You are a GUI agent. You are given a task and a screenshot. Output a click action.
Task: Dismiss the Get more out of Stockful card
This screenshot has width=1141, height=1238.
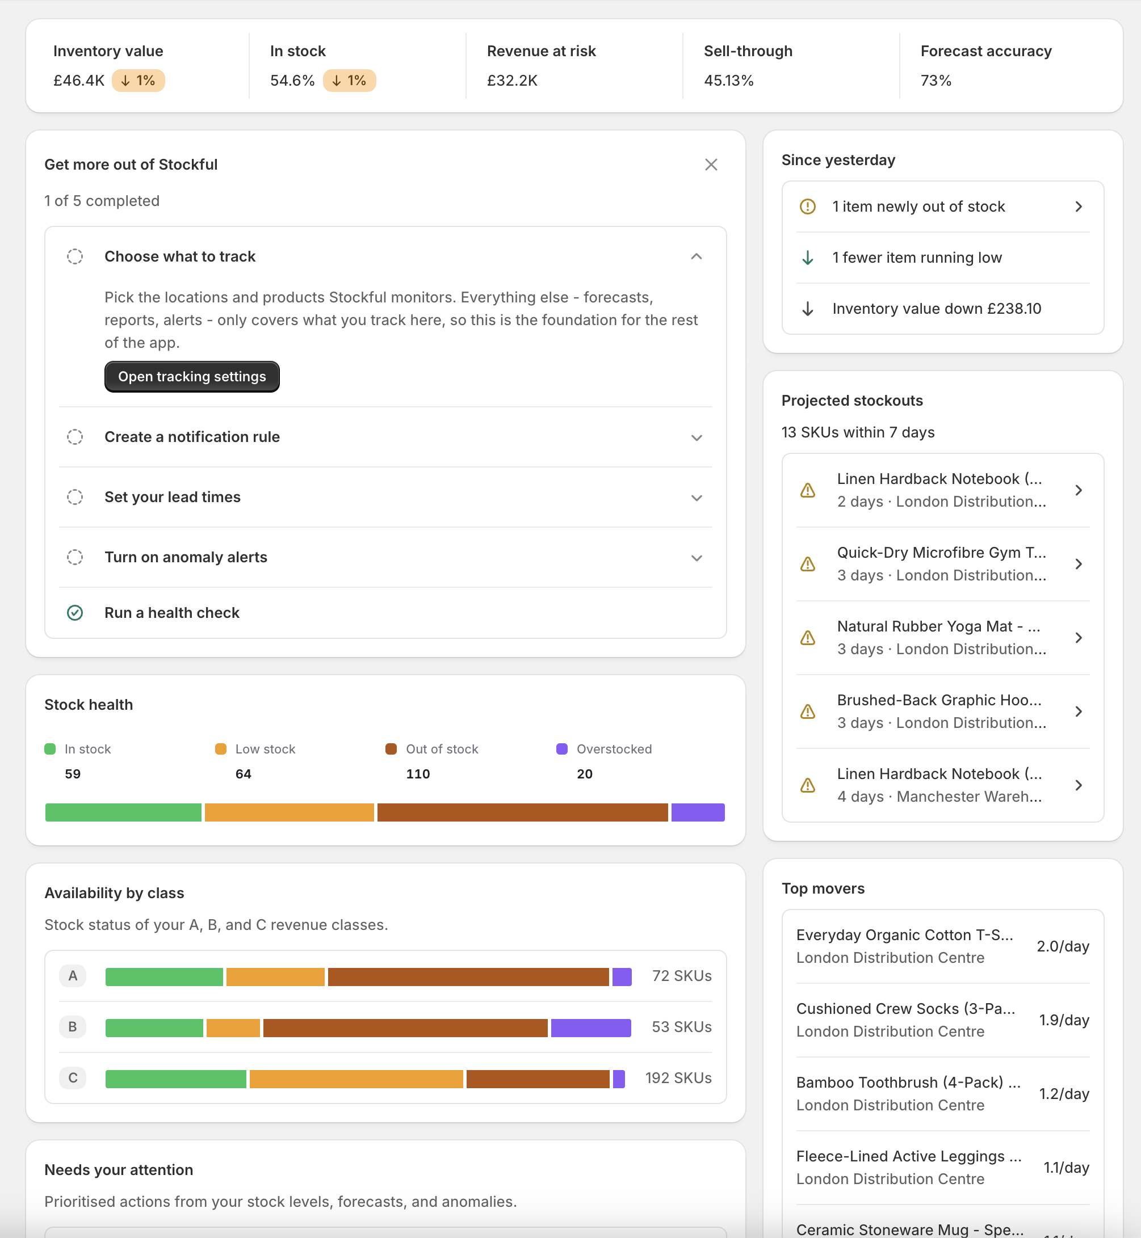pos(711,165)
